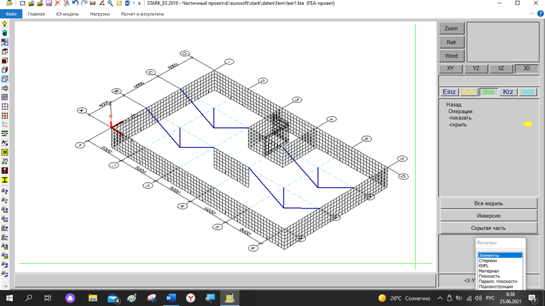Open the Нагрузки ribbon tab
Screen dimensions: 545x306
pos(100,14)
